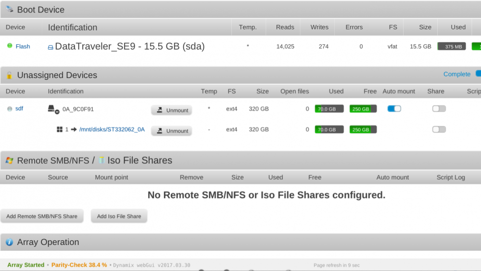Click the Identification header in Boot Device
This screenshot has width=481, height=271.
[x=73, y=27]
